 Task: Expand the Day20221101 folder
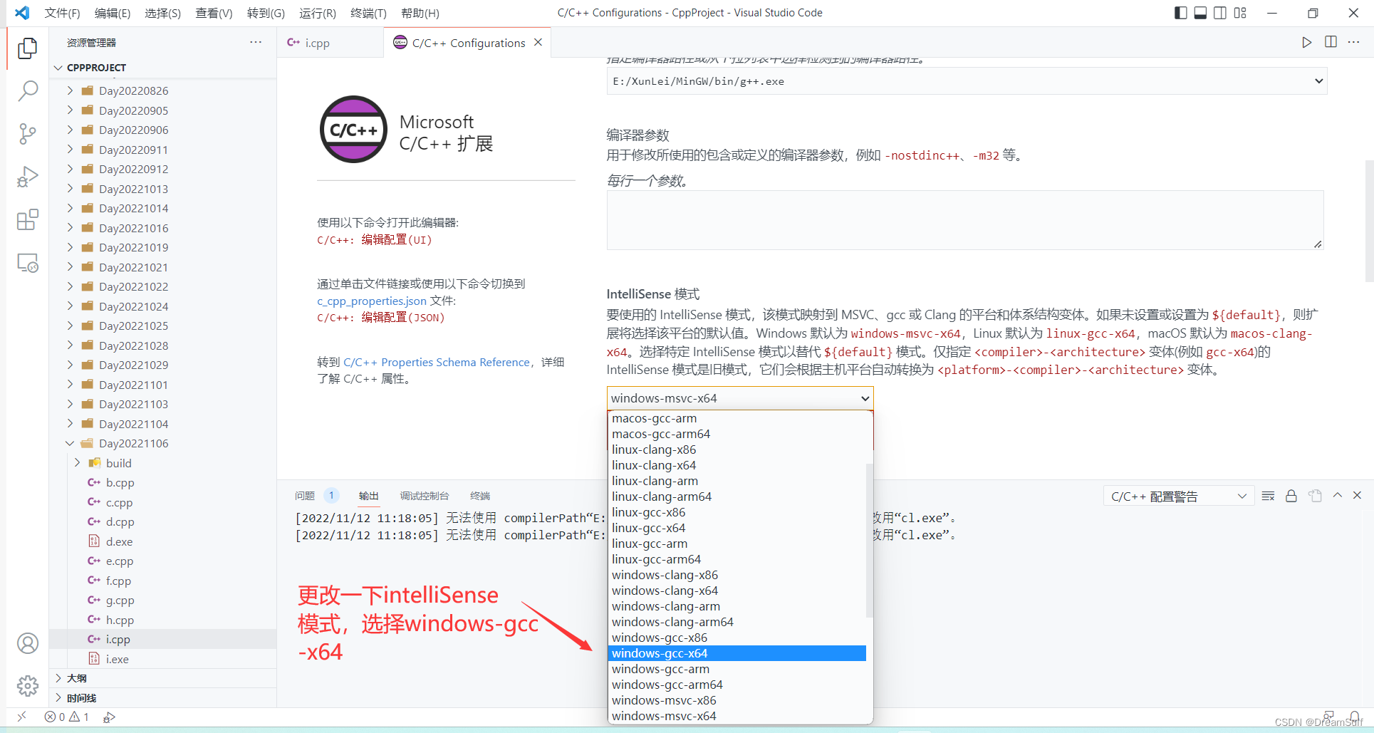click(x=70, y=385)
